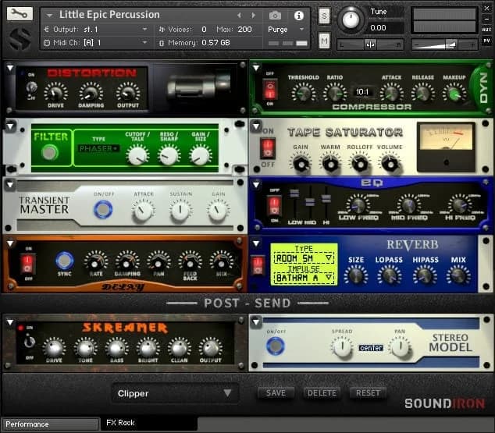Screen dimensions: 495x433
Task: Click the Filter Reso / Sharp knob
Action: click(x=169, y=155)
